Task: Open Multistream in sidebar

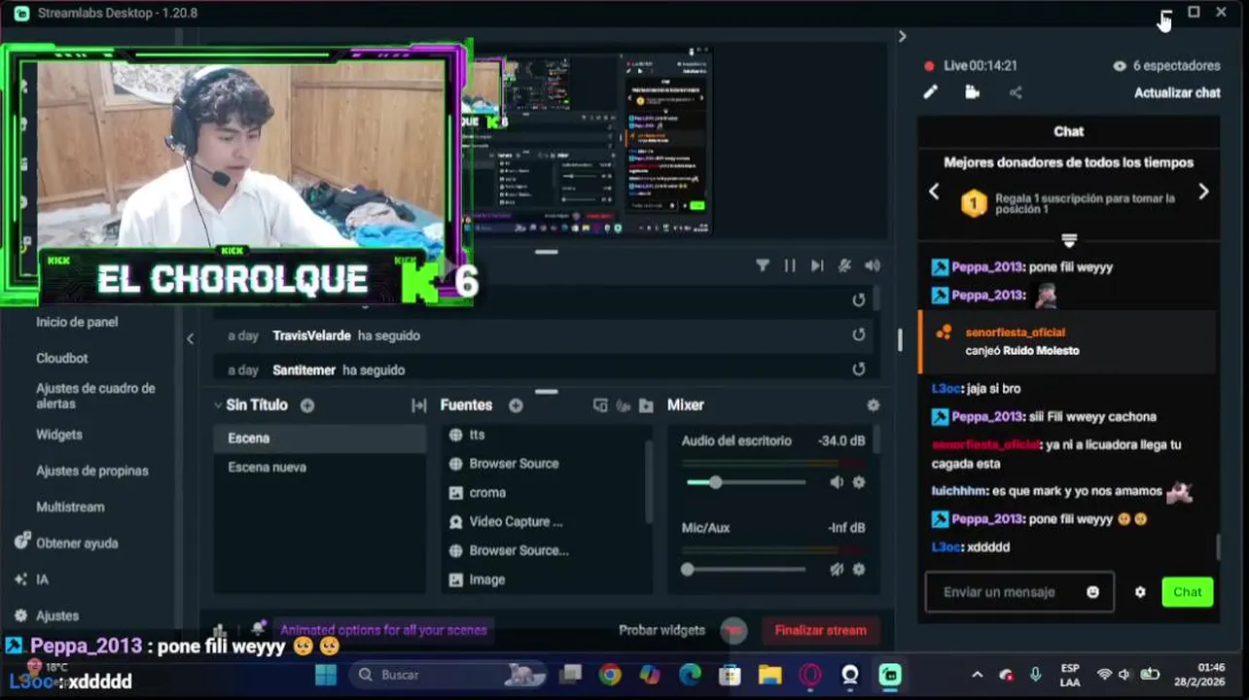Action: click(x=70, y=507)
